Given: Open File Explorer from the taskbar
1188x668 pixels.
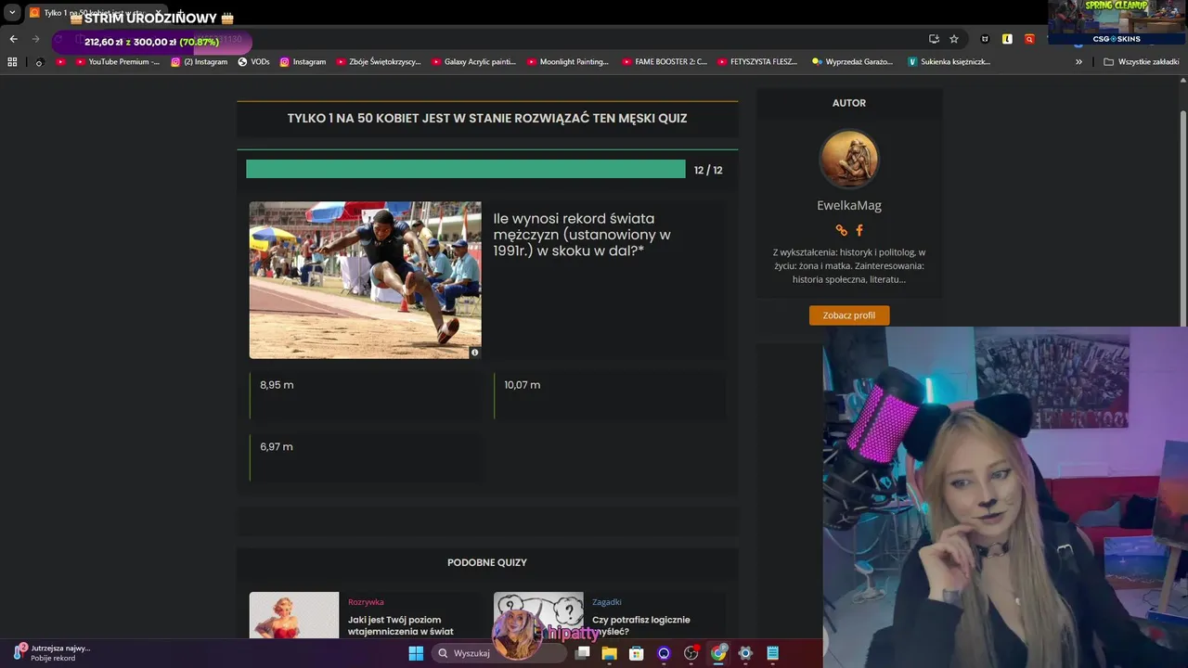Looking at the screenshot, I should pyautogui.click(x=609, y=653).
